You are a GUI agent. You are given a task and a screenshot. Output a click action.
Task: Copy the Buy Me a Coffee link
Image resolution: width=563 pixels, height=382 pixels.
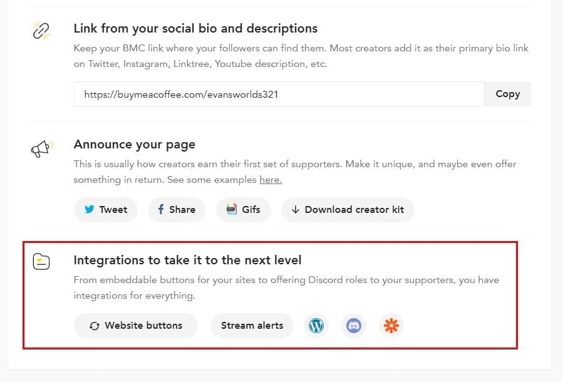coord(507,94)
